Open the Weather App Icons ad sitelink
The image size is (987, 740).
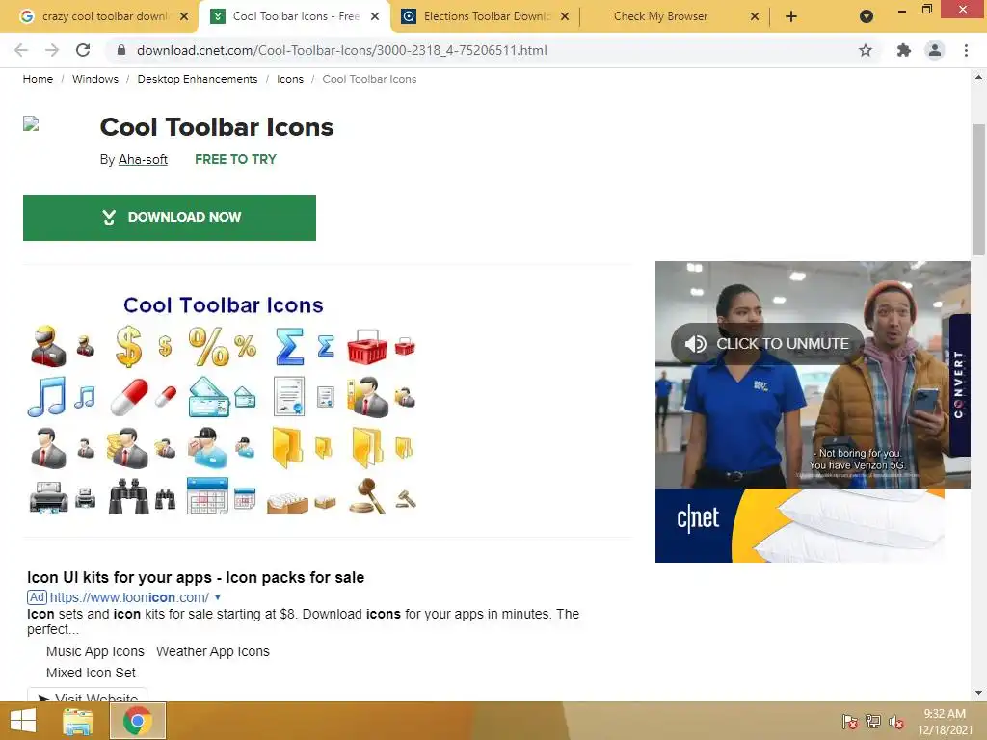pyautogui.click(x=213, y=652)
